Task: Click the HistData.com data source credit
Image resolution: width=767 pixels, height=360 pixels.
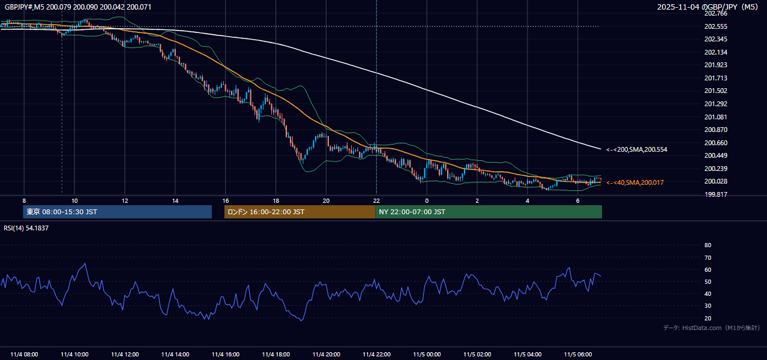Action: coord(711,328)
